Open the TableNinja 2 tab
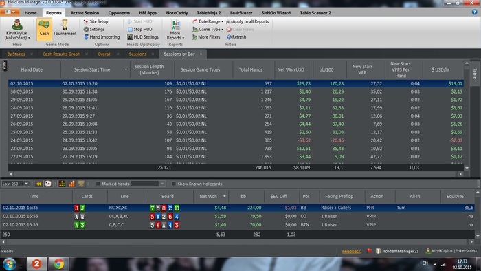Viewport: 481px width, 271px height. pos(209,13)
